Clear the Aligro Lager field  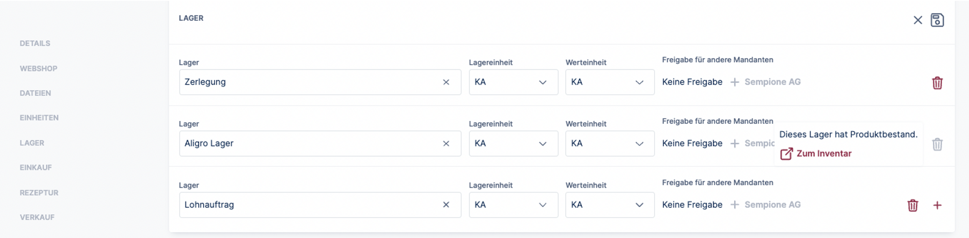tap(446, 144)
